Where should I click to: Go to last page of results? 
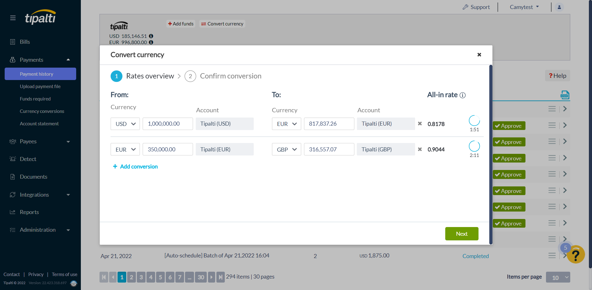click(x=220, y=277)
